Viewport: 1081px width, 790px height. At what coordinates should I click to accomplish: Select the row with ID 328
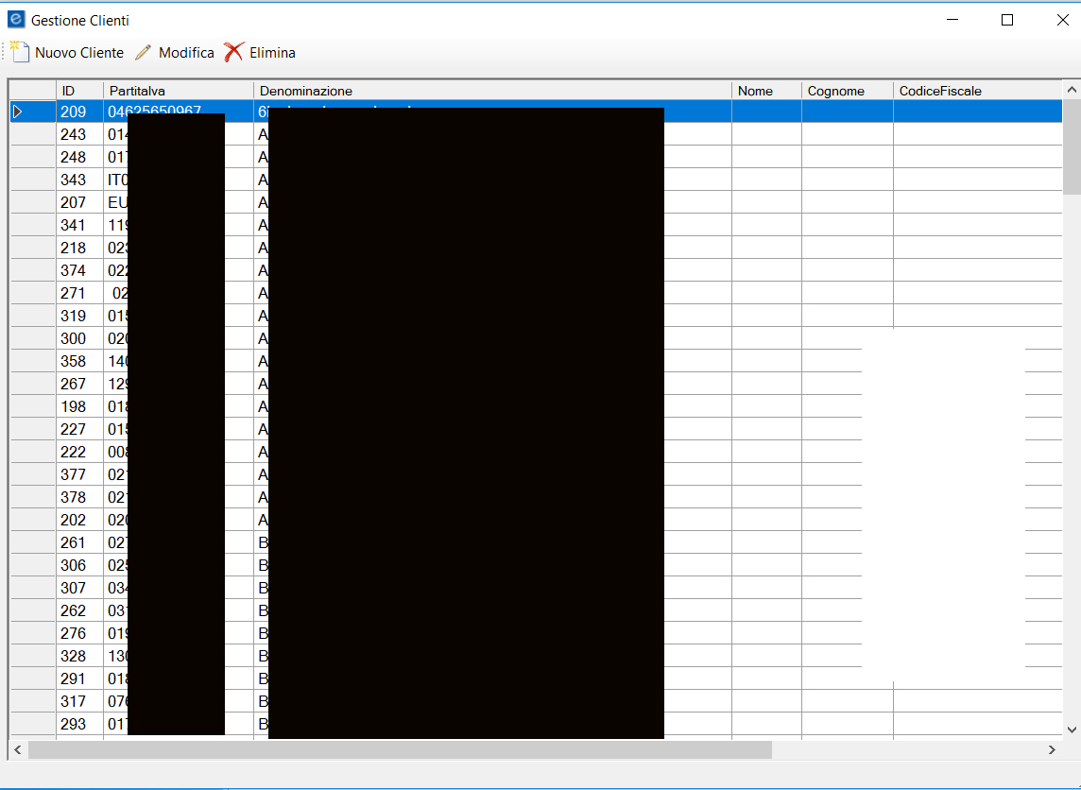537,656
